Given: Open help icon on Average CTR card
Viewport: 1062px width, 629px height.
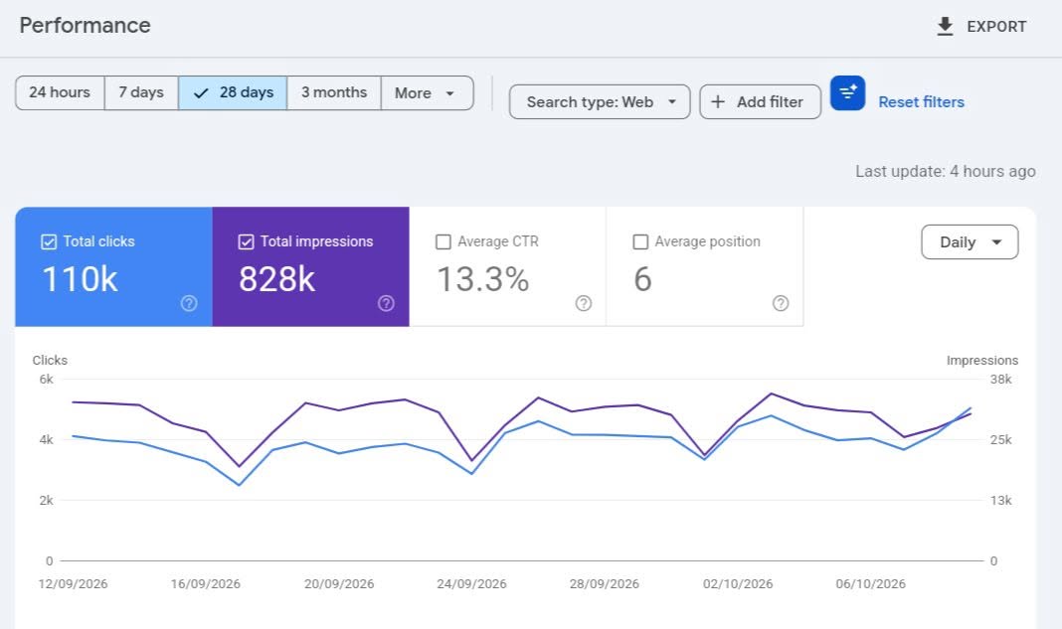Looking at the screenshot, I should click(x=583, y=303).
